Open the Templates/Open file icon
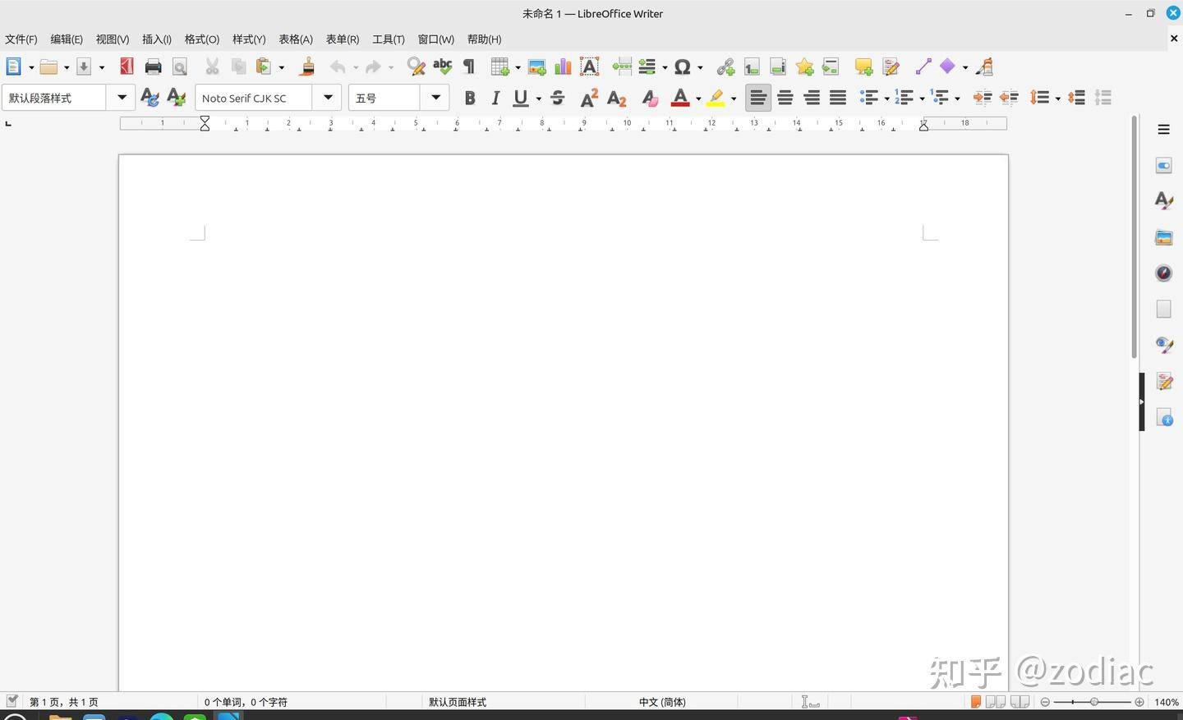This screenshot has width=1183, height=720. (x=49, y=66)
